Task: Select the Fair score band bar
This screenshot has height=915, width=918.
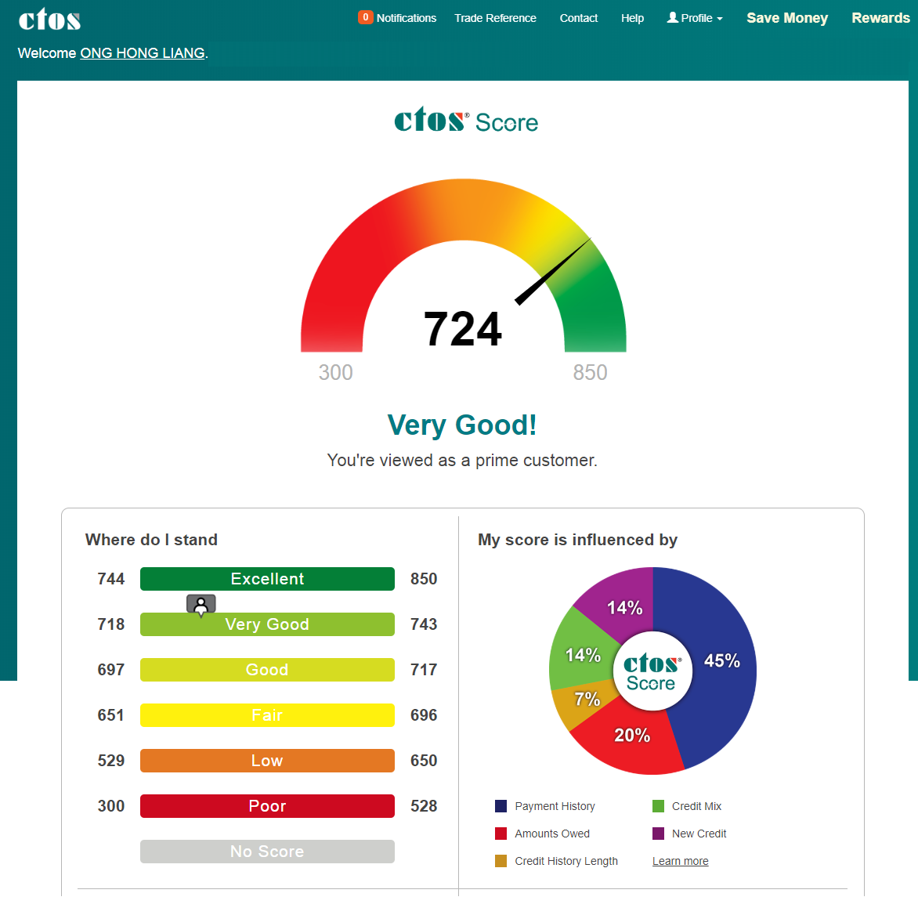Action: click(x=267, y=715)
